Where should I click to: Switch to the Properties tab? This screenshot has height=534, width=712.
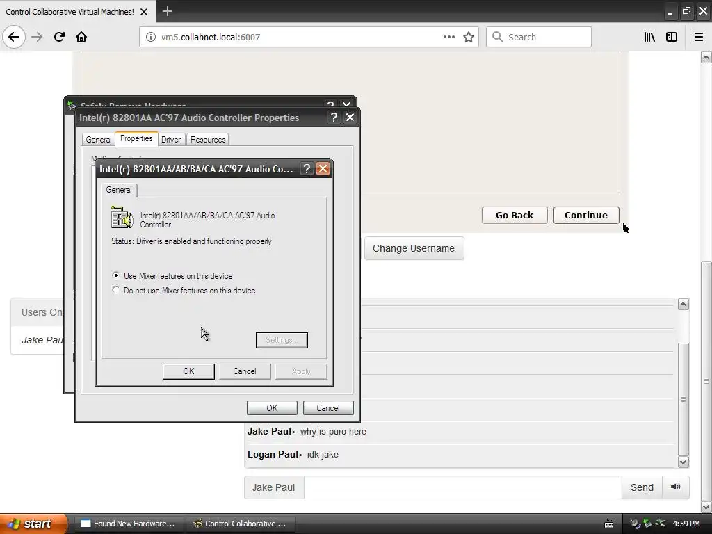point(136,138)
